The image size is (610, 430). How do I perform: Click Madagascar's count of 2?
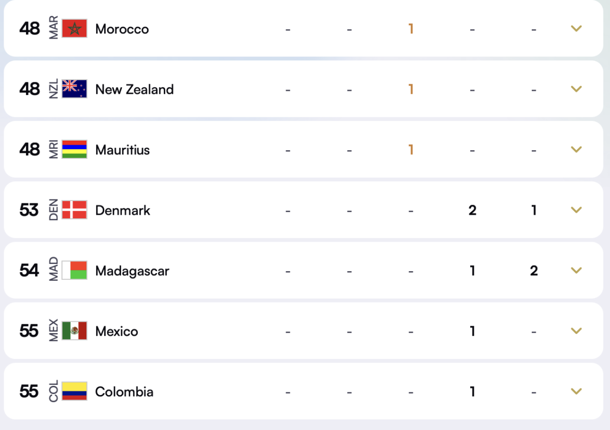pos(534,271)
